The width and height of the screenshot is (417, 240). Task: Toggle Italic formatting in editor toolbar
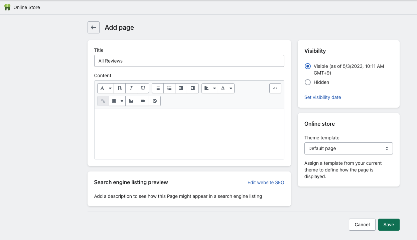pyautogui.click(x=131, y=88)
